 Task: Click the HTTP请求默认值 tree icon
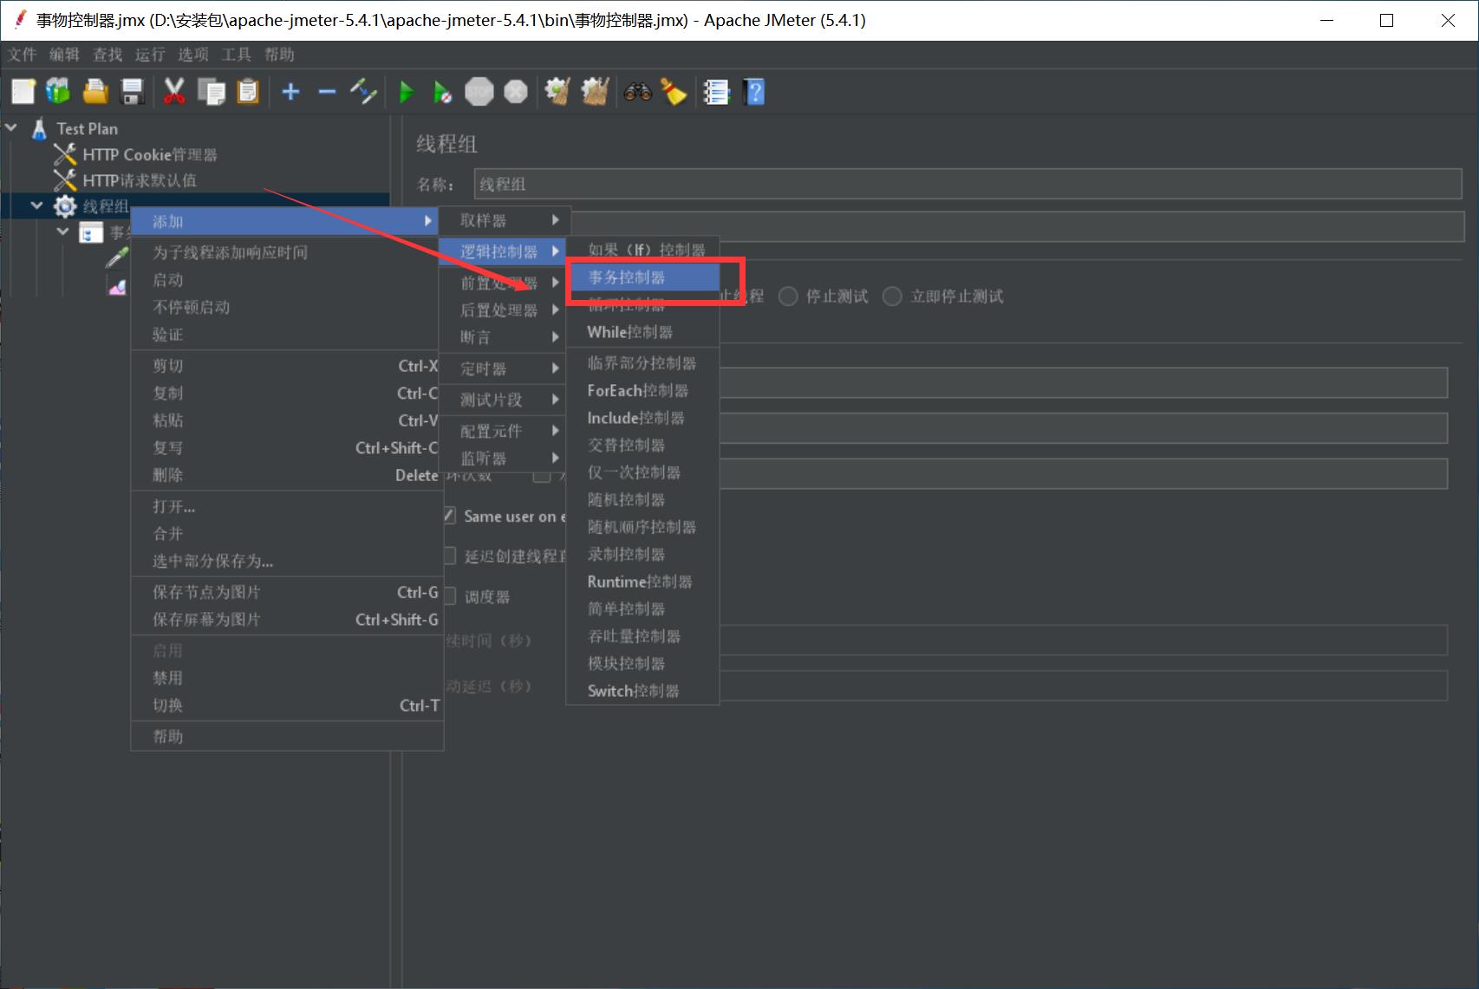[65, 180]
